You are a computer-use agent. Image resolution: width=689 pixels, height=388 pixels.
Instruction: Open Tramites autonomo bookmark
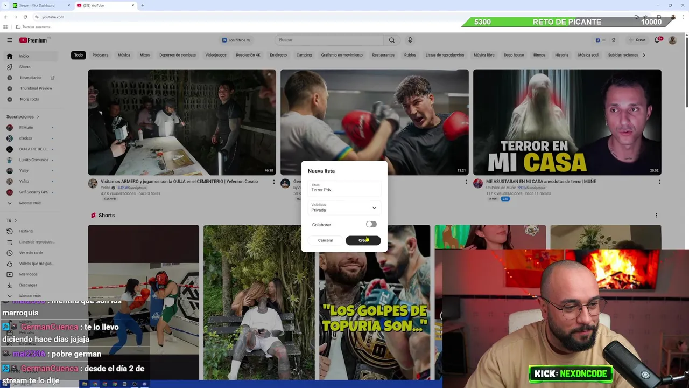tap(33, 27)
